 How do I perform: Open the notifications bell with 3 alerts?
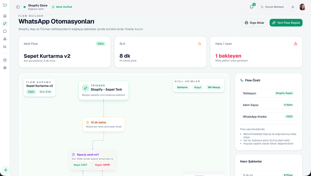(251, 7)
